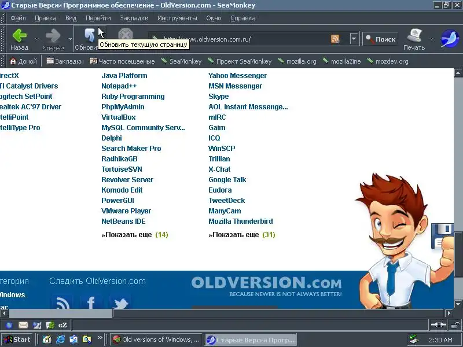Go to the Домой home page
The width and height of the screenshot is (463, 347).
(x=23, y=61)
